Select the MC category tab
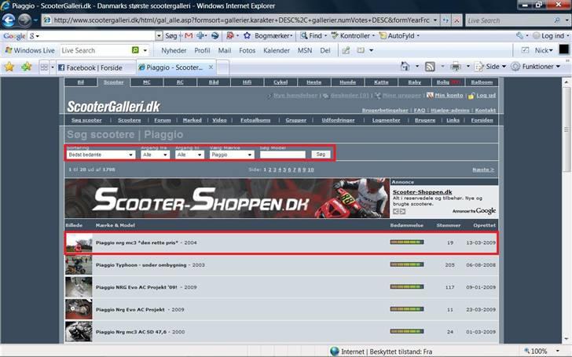572x357 pixels. point(147,82)
